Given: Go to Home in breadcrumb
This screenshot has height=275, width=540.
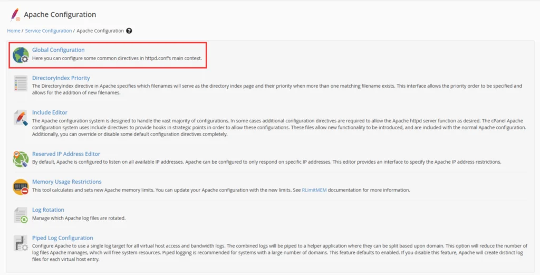Looking at the screenshot, I should click(x=14, y=31).
